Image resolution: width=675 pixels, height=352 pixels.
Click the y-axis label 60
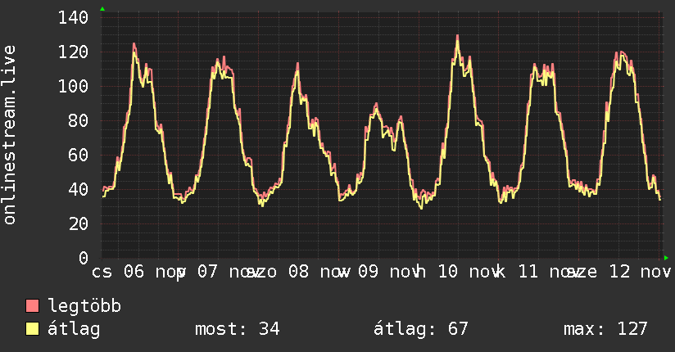pos(79,156)
